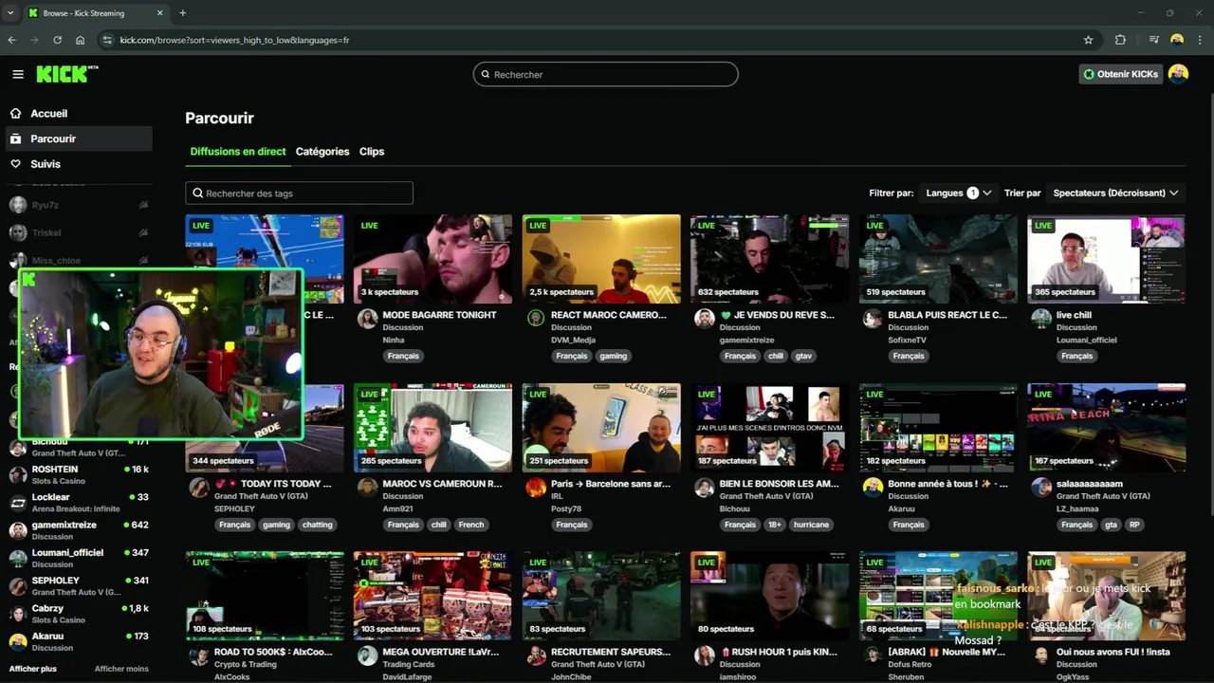Viewport: 1214px width, 683px height.
Task: Open the Chrome three-dot menu
Action: tap(1200, 40)
